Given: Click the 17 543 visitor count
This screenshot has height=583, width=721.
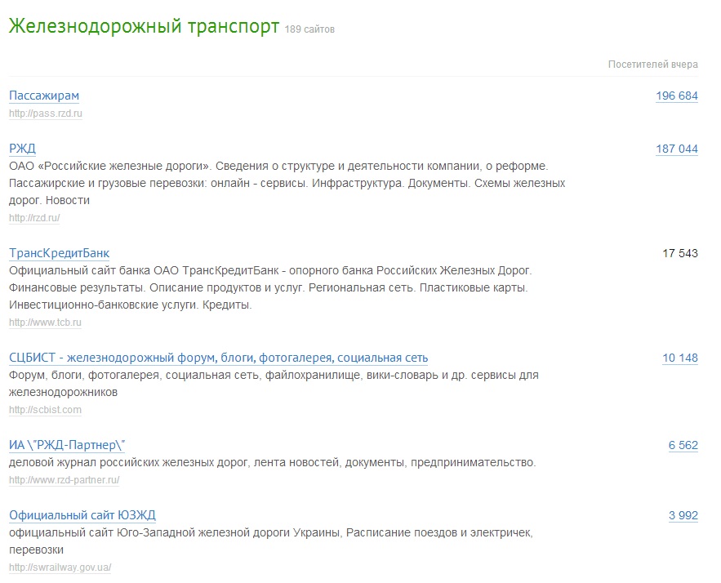Looking at the screenshot, I should tap(679, 253).
